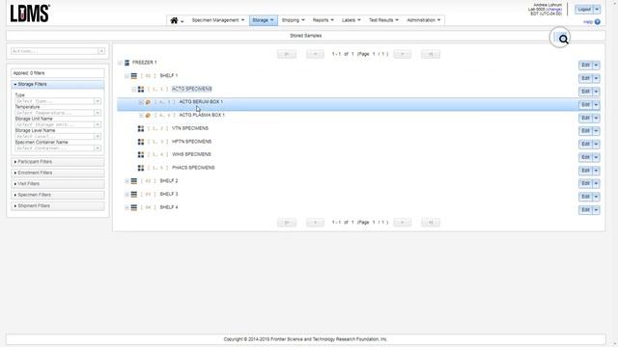Click the SHELF 3 shelf icon
This screenshot has width=618, height=347.
point(134,195)
